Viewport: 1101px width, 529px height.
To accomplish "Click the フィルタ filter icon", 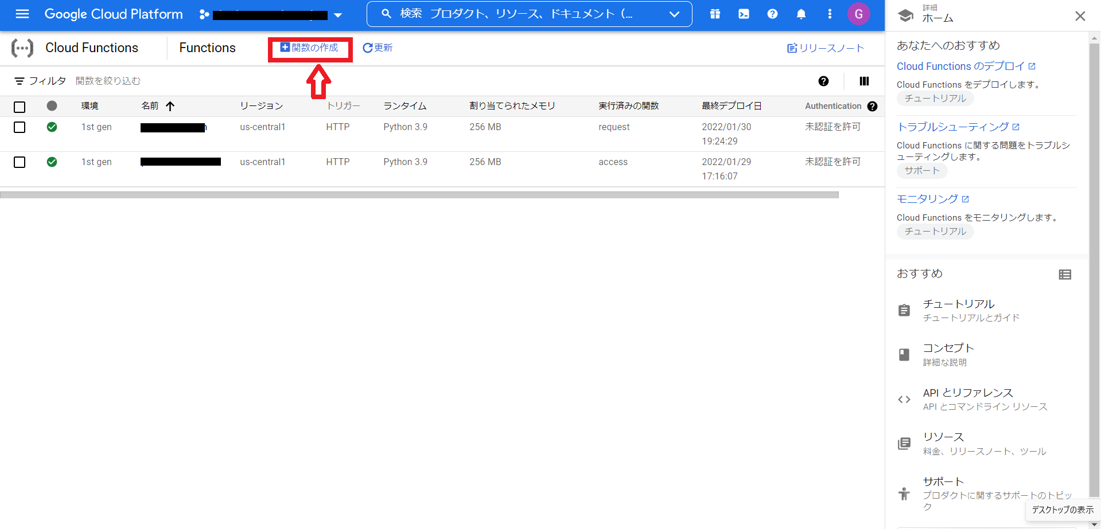I will click(20, 81).
